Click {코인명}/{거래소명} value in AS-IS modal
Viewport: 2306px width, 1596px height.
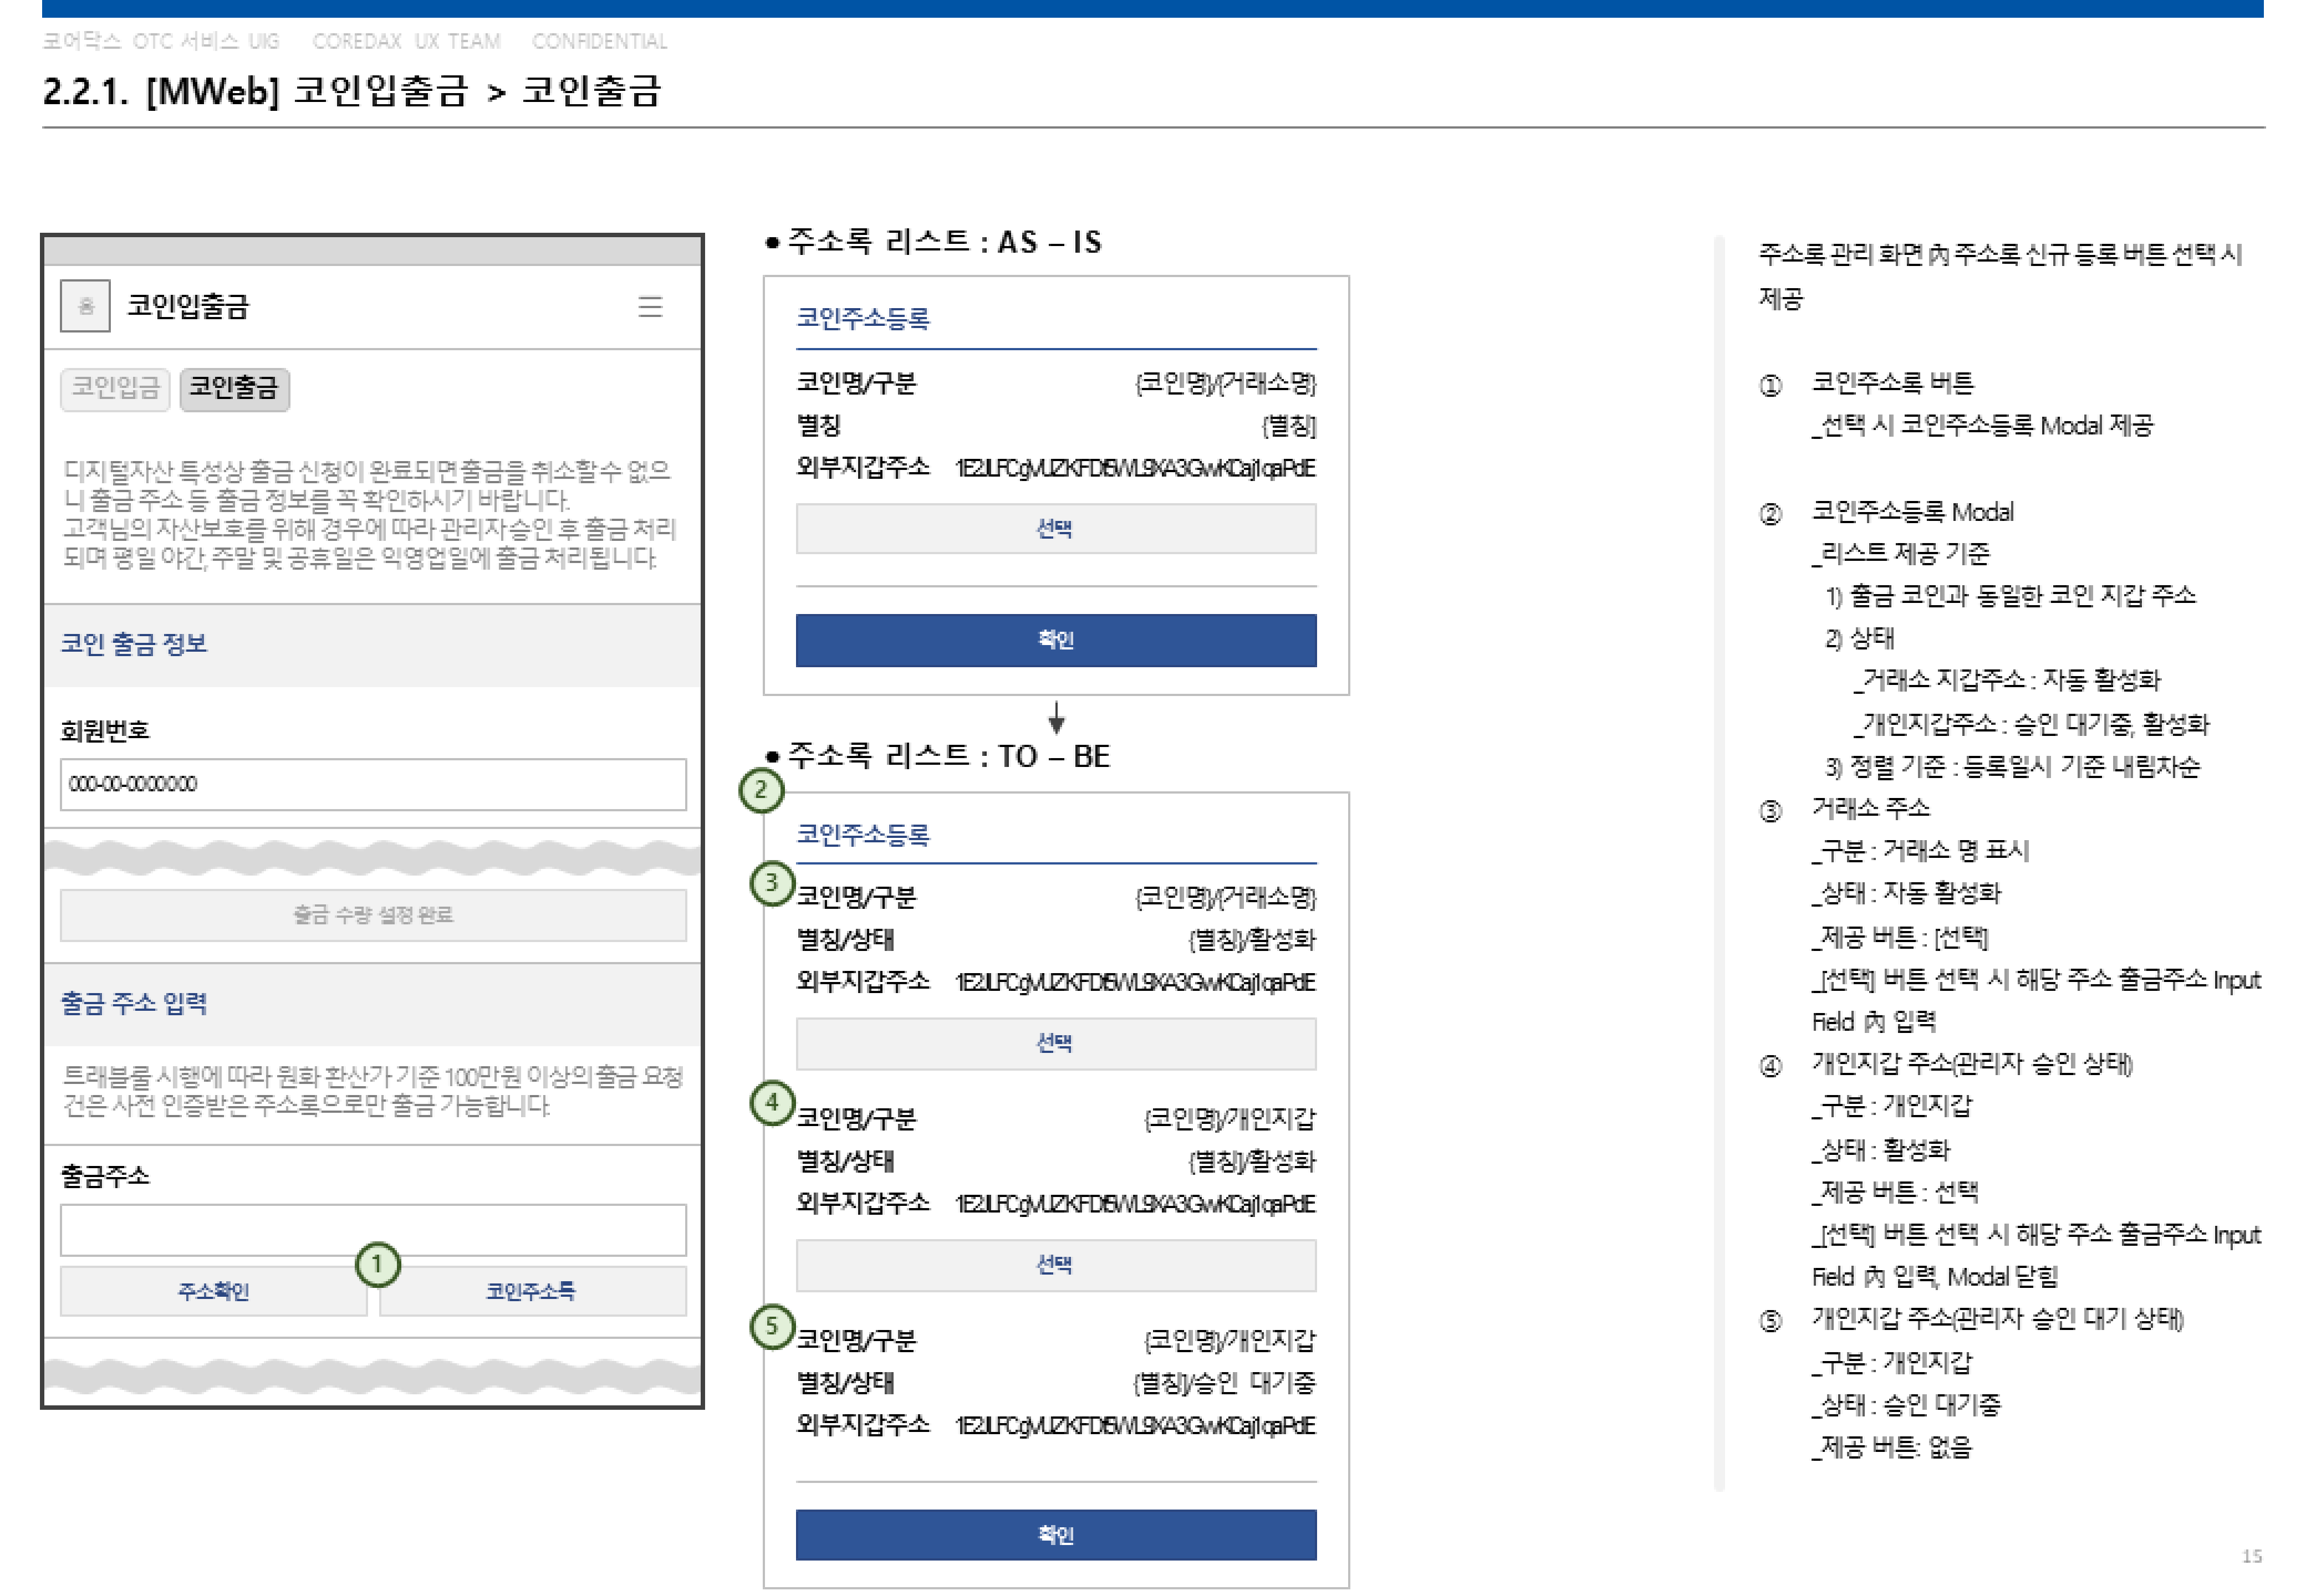[1225, 383]
